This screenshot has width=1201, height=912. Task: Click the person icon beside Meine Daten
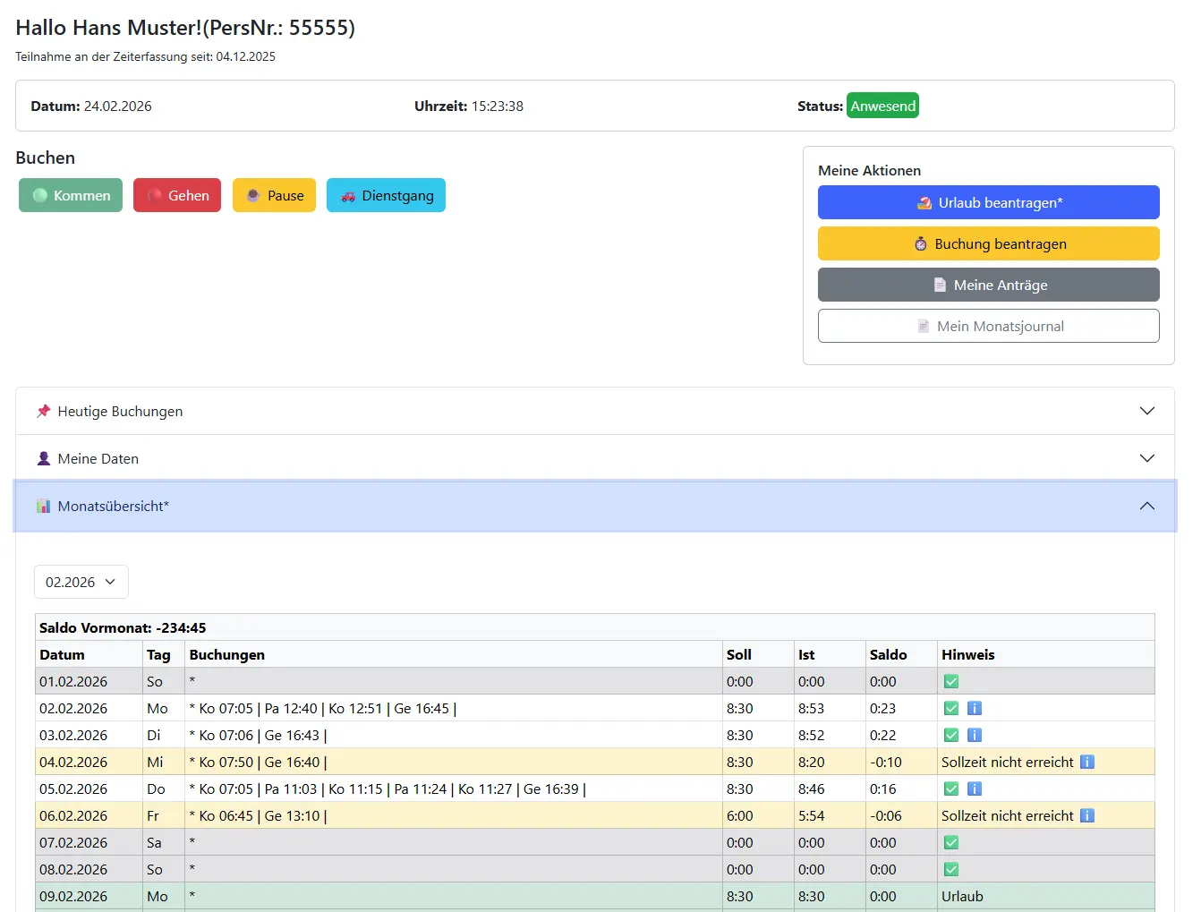pos(43,458)
